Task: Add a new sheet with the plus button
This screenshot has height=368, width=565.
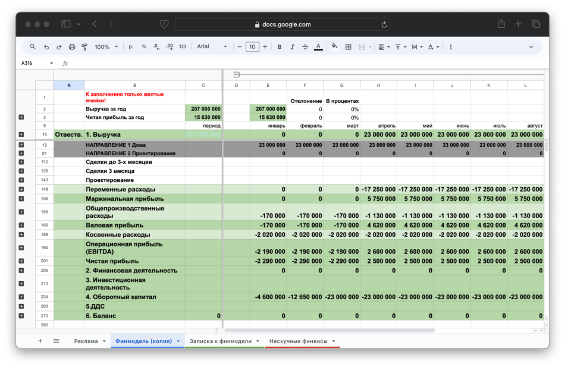Action: pyautogui.click(x=40, y=341)
